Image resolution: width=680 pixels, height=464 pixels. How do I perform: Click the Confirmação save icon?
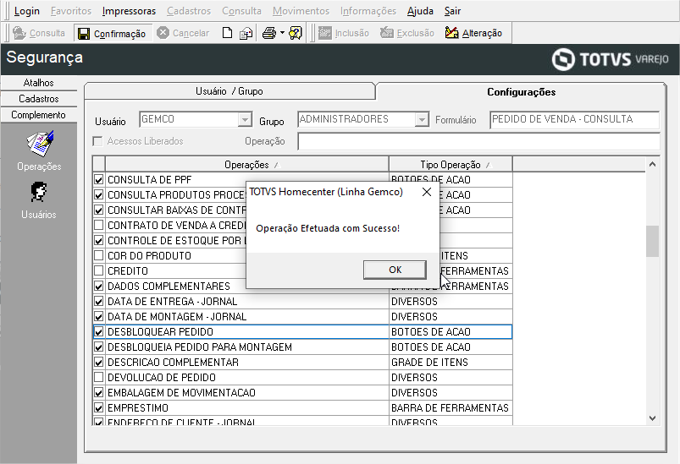[84, 34]
